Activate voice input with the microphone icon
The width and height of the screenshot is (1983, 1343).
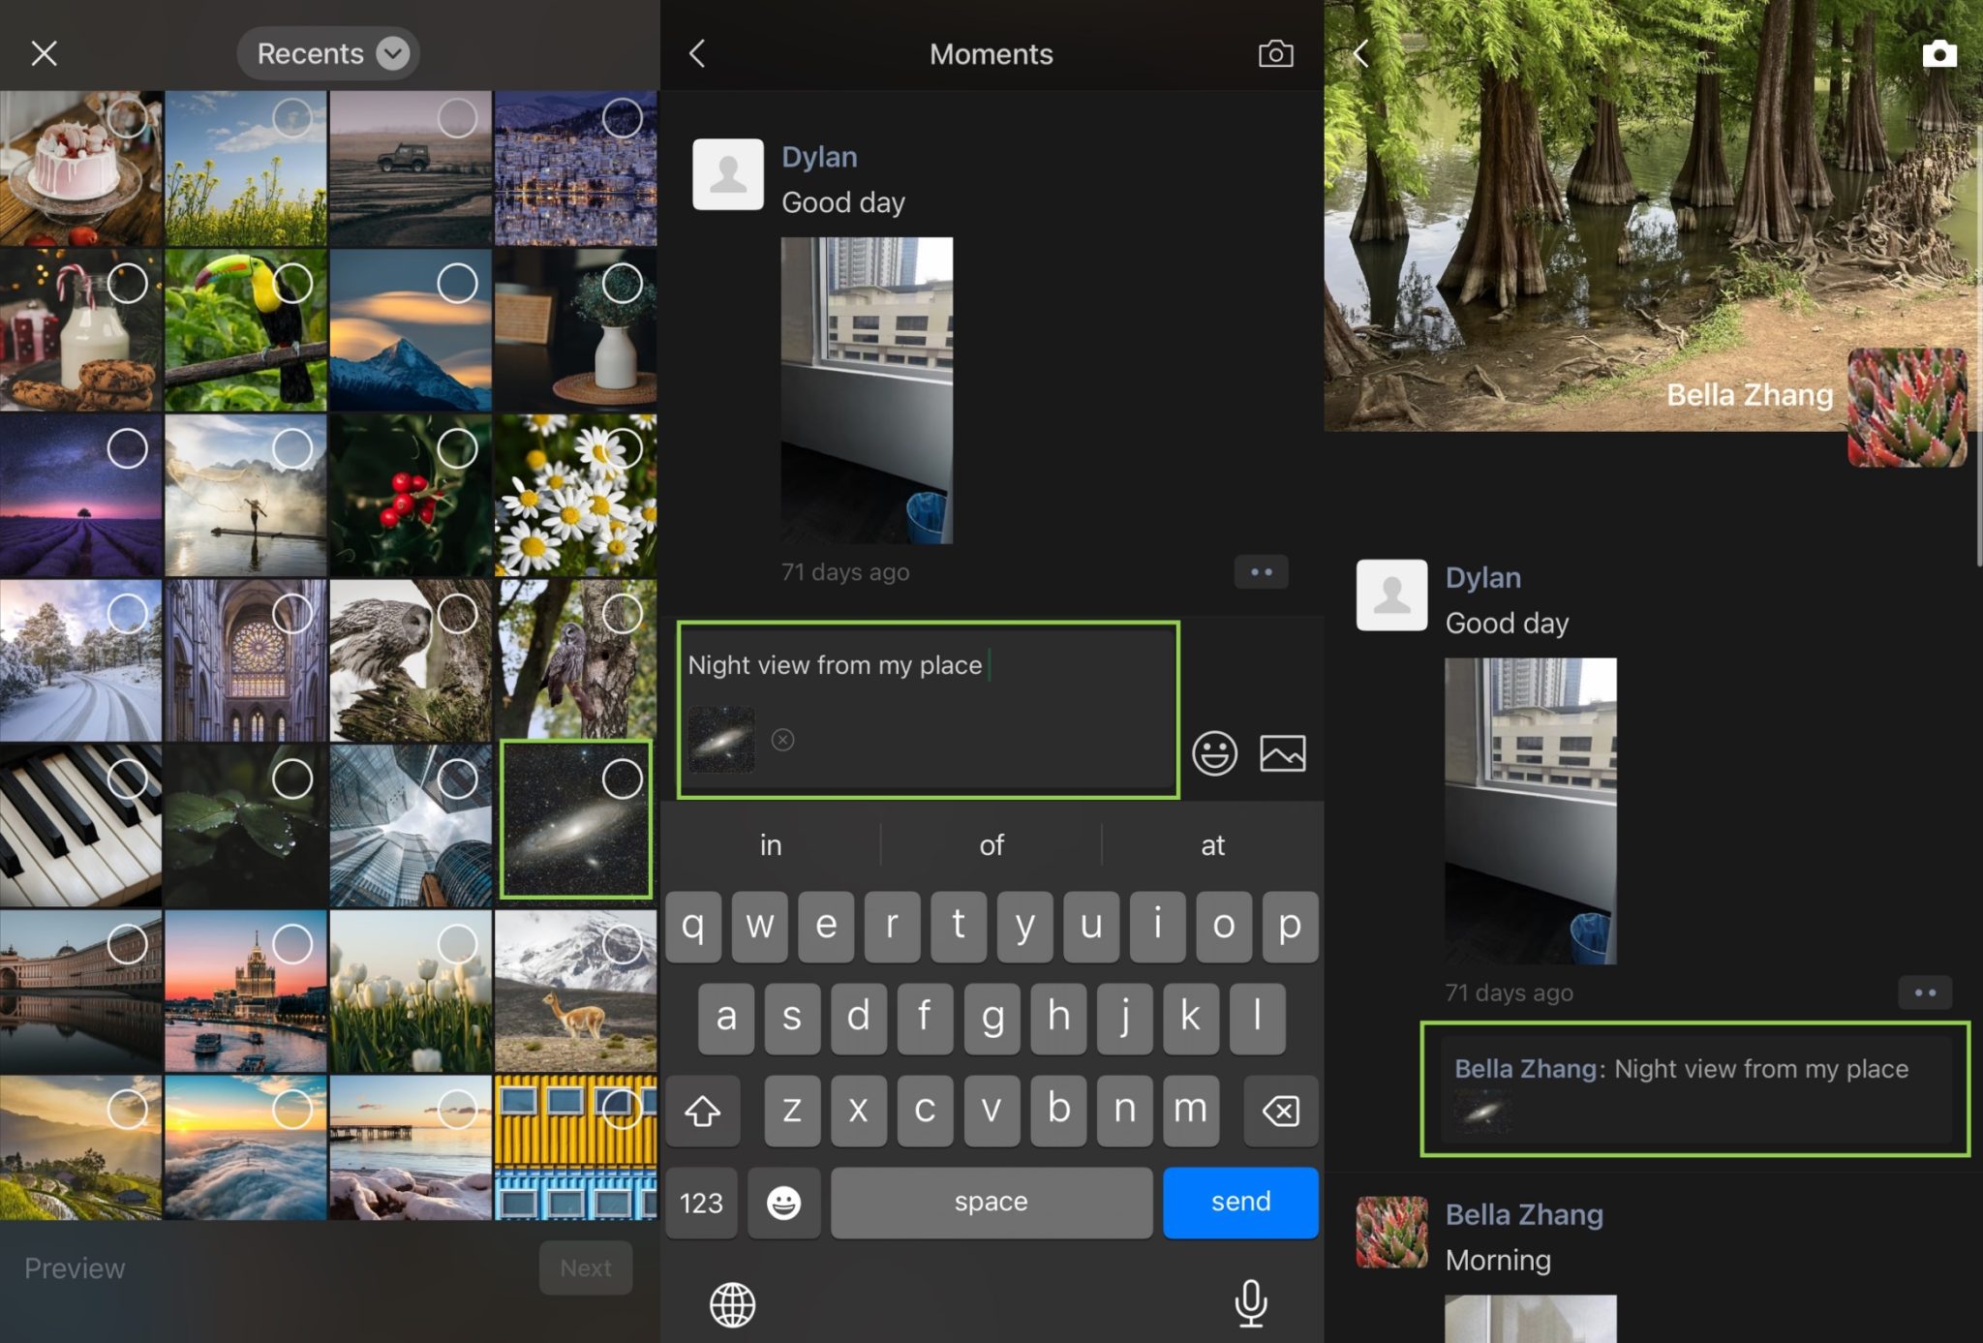click(1252, 1303)
